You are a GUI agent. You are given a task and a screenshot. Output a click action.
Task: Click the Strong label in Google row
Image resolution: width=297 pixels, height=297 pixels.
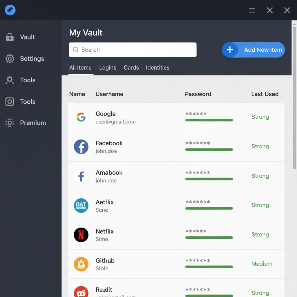click(260, 117)
